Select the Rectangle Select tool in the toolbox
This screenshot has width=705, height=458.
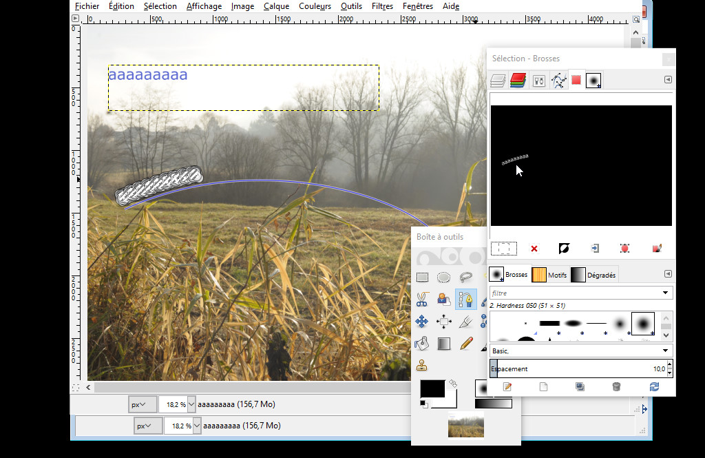click(422, 277)
